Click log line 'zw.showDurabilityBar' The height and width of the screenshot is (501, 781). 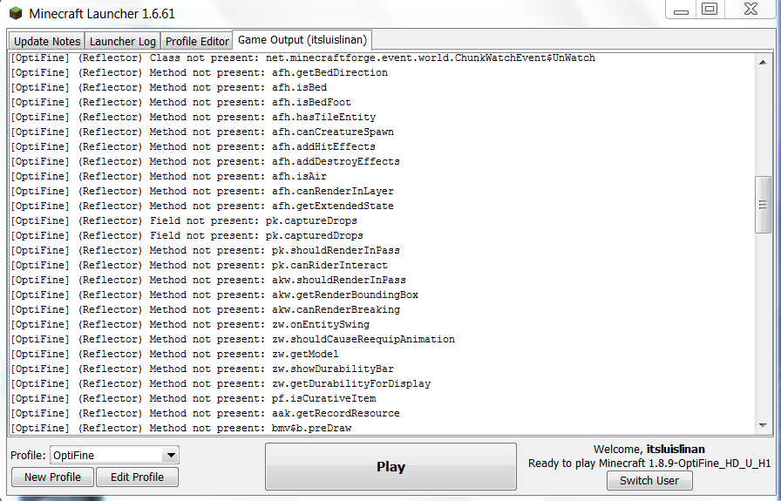coord(202,369)
